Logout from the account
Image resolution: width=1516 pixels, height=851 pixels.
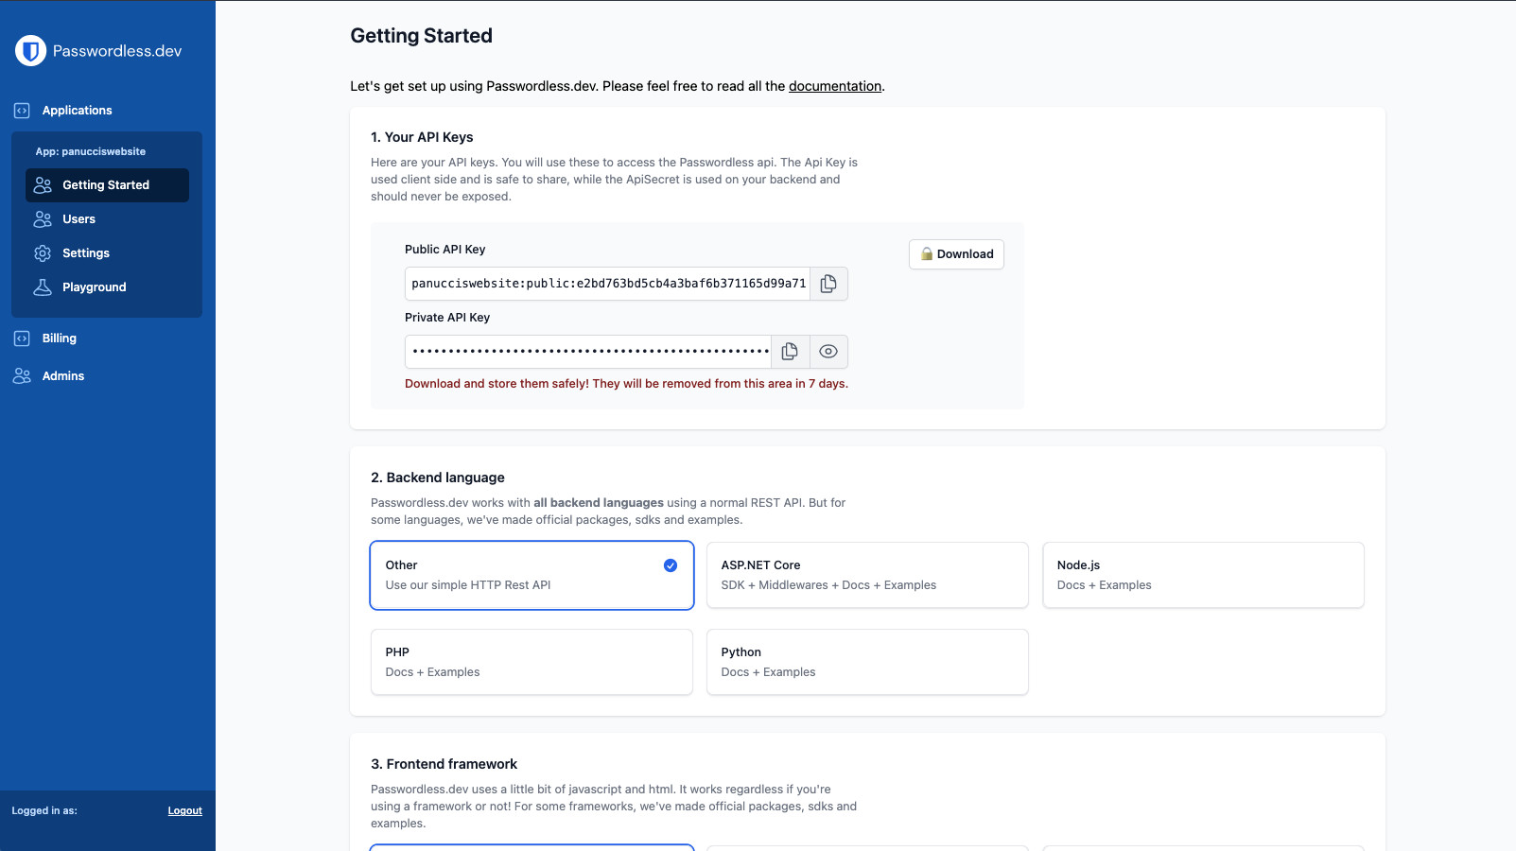[x=184, y=810]
